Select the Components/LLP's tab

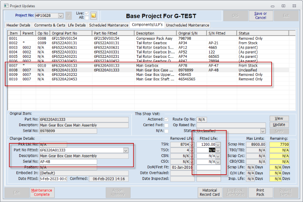pyautogui.click(x=147, y=25)
